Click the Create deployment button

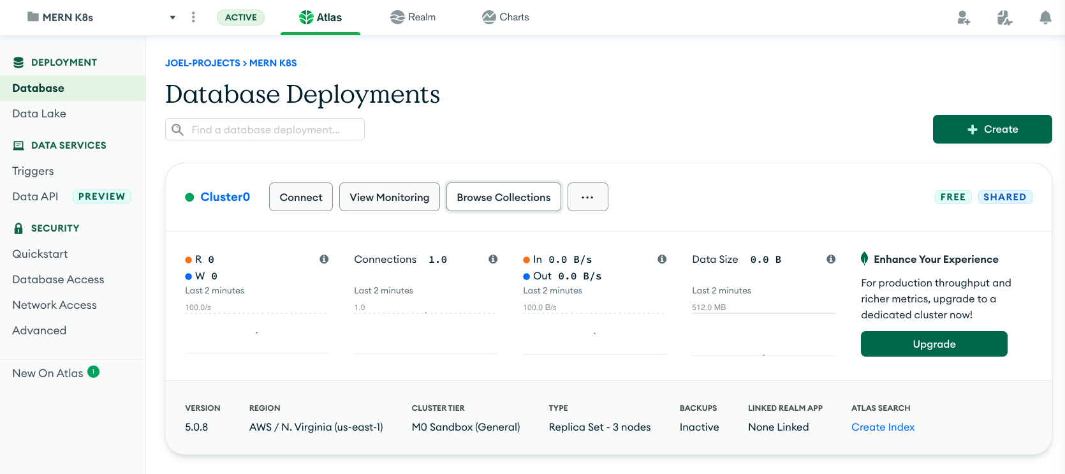pos(992,129)
